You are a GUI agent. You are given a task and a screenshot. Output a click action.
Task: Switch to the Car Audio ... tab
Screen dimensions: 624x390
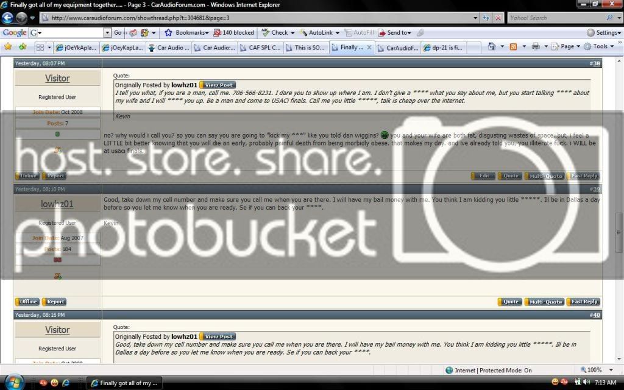point(169,48)
